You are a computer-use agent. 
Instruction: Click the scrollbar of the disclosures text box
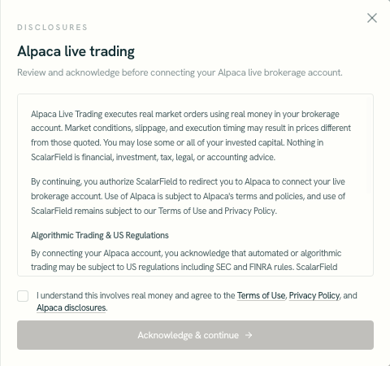[x=369, y=146]
